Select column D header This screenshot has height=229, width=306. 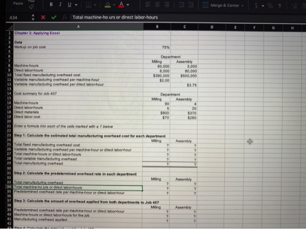pos(212,27)
